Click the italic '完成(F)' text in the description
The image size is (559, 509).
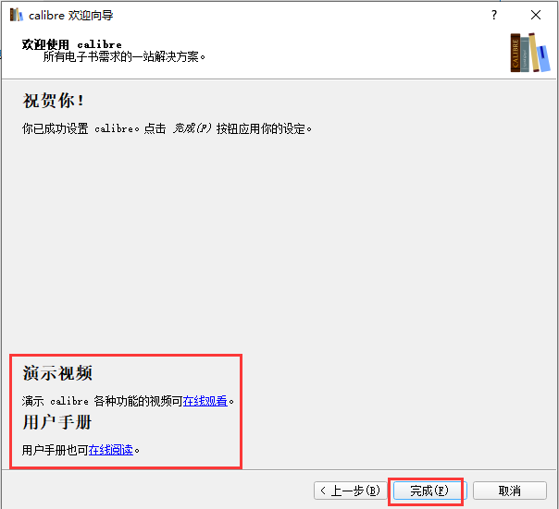tap(192, 128)
